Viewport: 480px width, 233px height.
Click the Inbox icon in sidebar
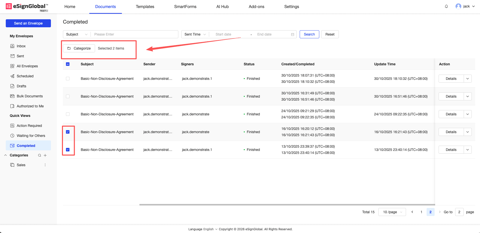[12, 46]
